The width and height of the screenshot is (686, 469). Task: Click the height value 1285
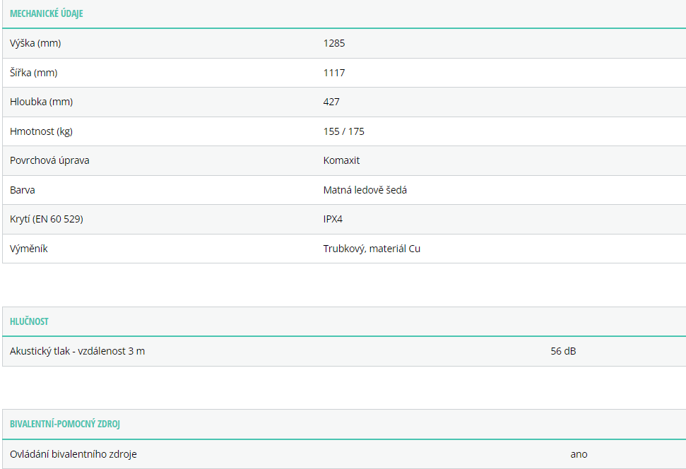click(334, 43)
